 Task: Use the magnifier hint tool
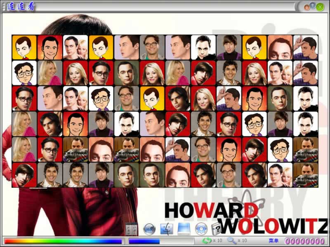tap(231, 240)
